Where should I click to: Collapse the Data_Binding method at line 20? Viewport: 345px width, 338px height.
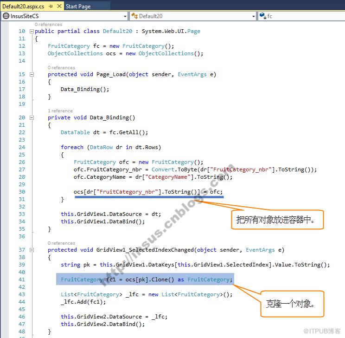[32, 117]
